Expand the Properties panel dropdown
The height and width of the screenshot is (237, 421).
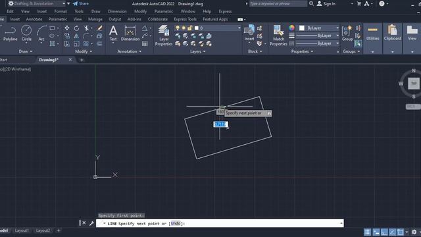coord(302,51)
